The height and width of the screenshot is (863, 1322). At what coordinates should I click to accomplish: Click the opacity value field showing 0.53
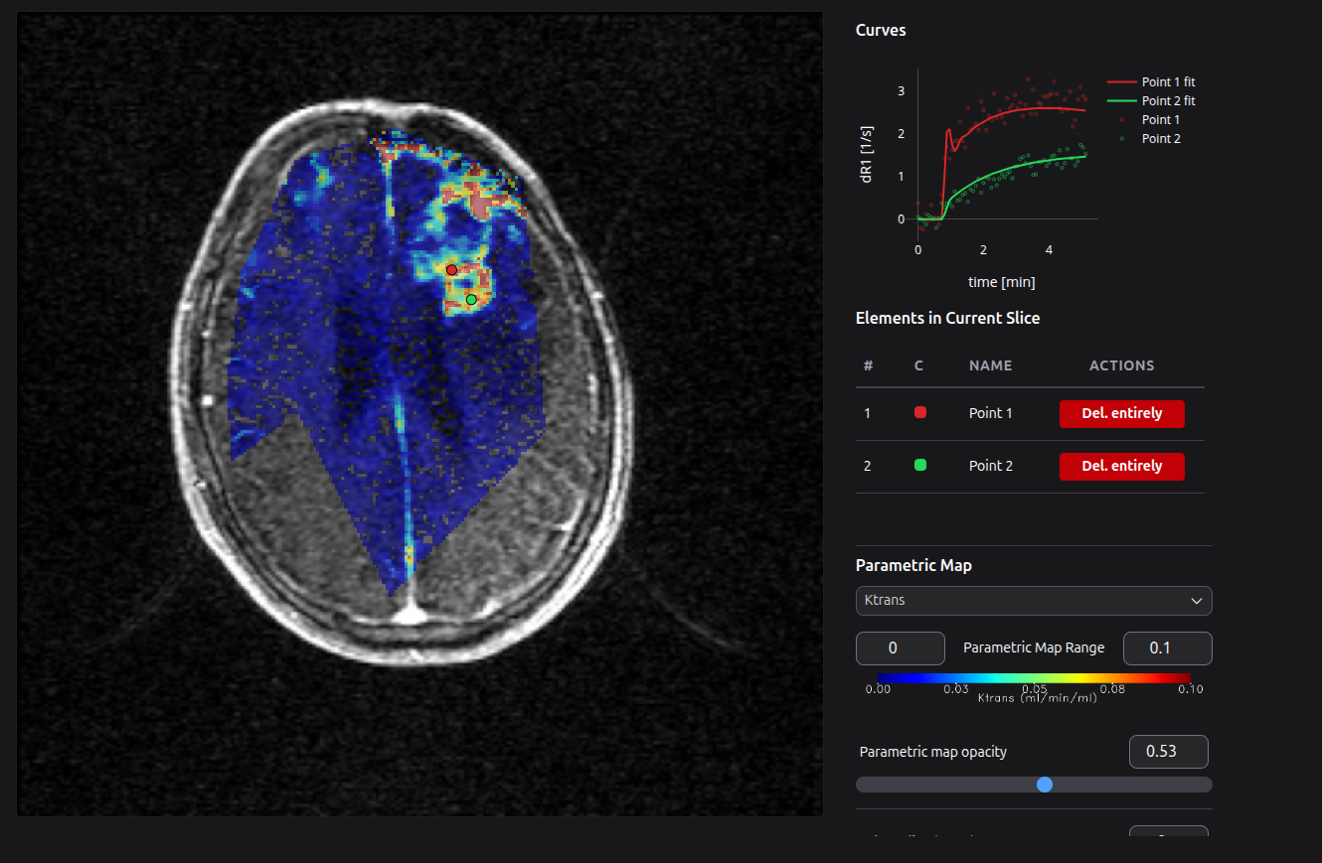point(1168,752)
